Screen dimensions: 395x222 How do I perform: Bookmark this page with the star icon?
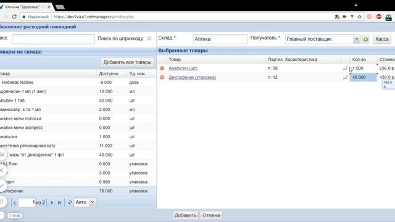point(359,17)
